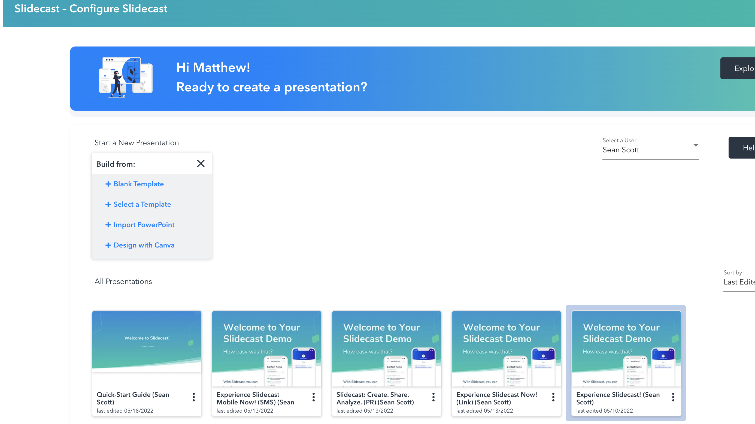The width and height of the screenshot is (755, 424).
Task: Click title Slidecast: Create. Share. Analyze. (PR)
Action: click(x=375, y=398)
